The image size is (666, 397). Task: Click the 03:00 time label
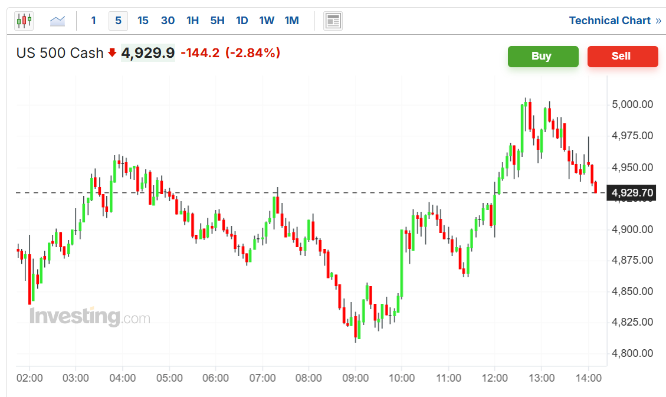(x=76, y=378)
